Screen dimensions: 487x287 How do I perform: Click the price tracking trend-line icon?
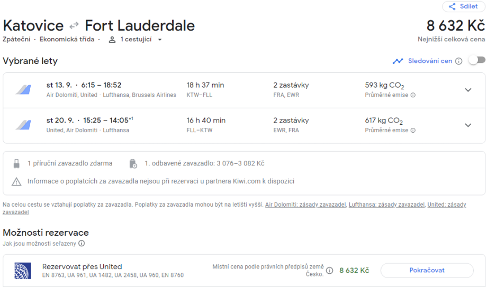398,61
